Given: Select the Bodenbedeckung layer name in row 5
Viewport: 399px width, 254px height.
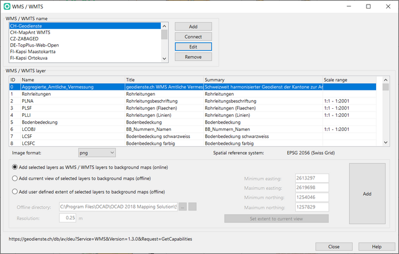Looking at the screenshot, I should click(40, 122).
